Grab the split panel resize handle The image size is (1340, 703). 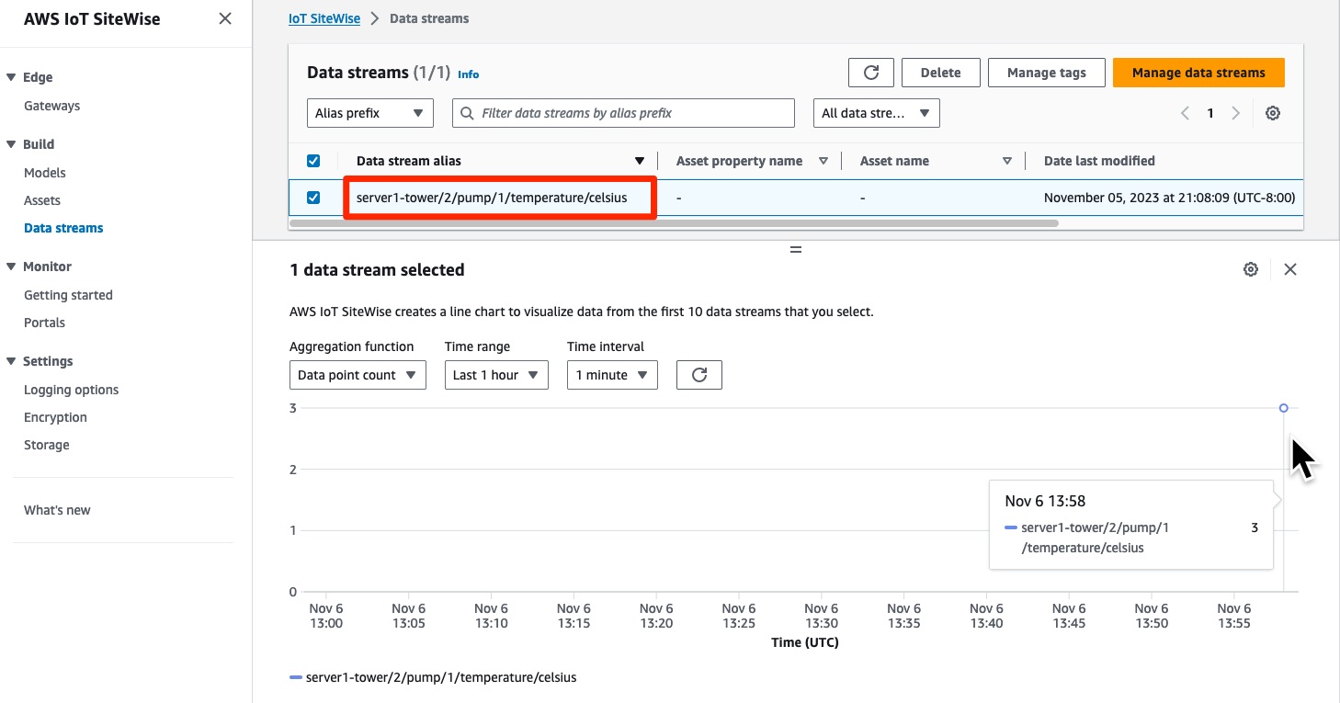coord(796,249)
